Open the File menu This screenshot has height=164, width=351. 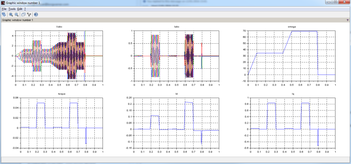click(4, 9)
